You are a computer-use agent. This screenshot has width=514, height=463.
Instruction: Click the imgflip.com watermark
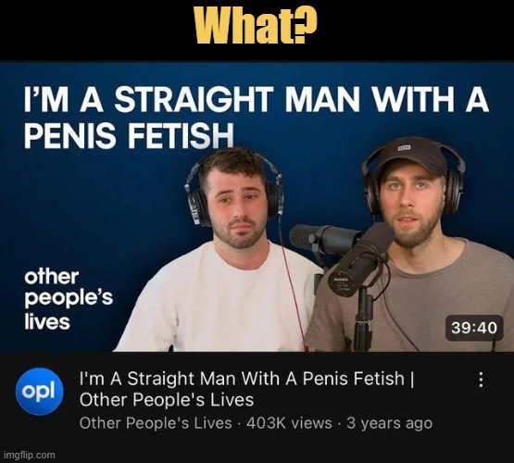pos(30,455)
